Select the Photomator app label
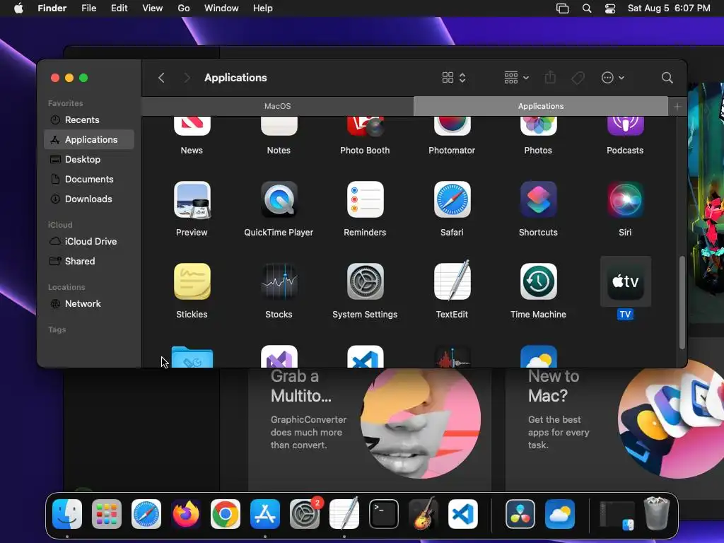This screenshot has height=543, width=724. [452, 151]
